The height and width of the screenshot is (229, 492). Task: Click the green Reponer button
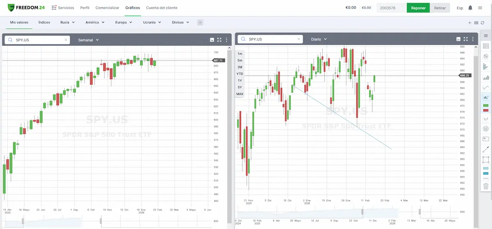tap(418, 8)
